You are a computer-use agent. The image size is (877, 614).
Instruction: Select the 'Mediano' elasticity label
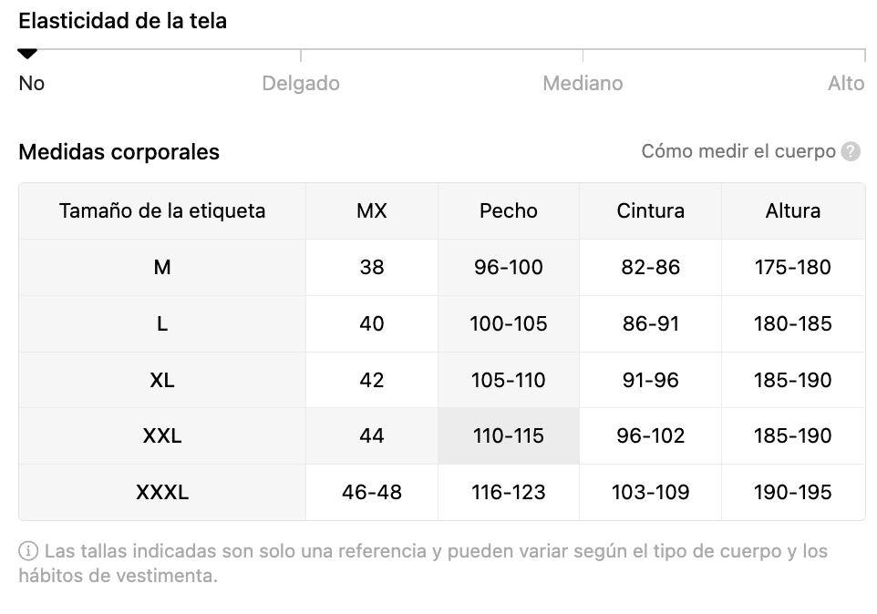[x=583, y=83]
